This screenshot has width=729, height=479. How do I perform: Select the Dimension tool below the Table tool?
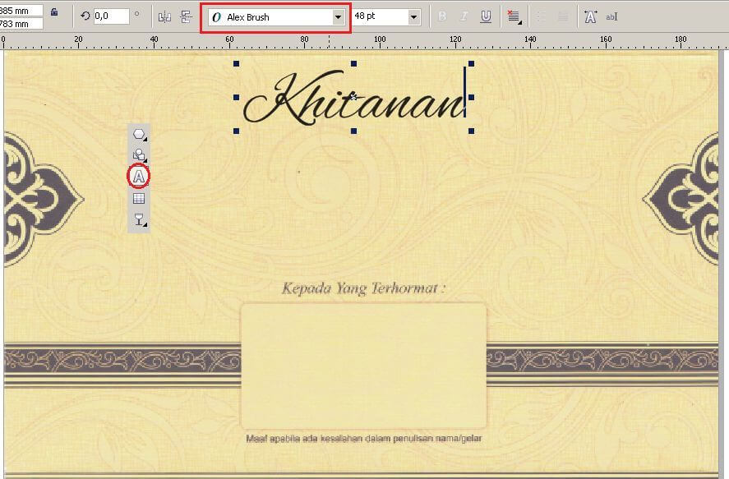(x=139, y=219)
